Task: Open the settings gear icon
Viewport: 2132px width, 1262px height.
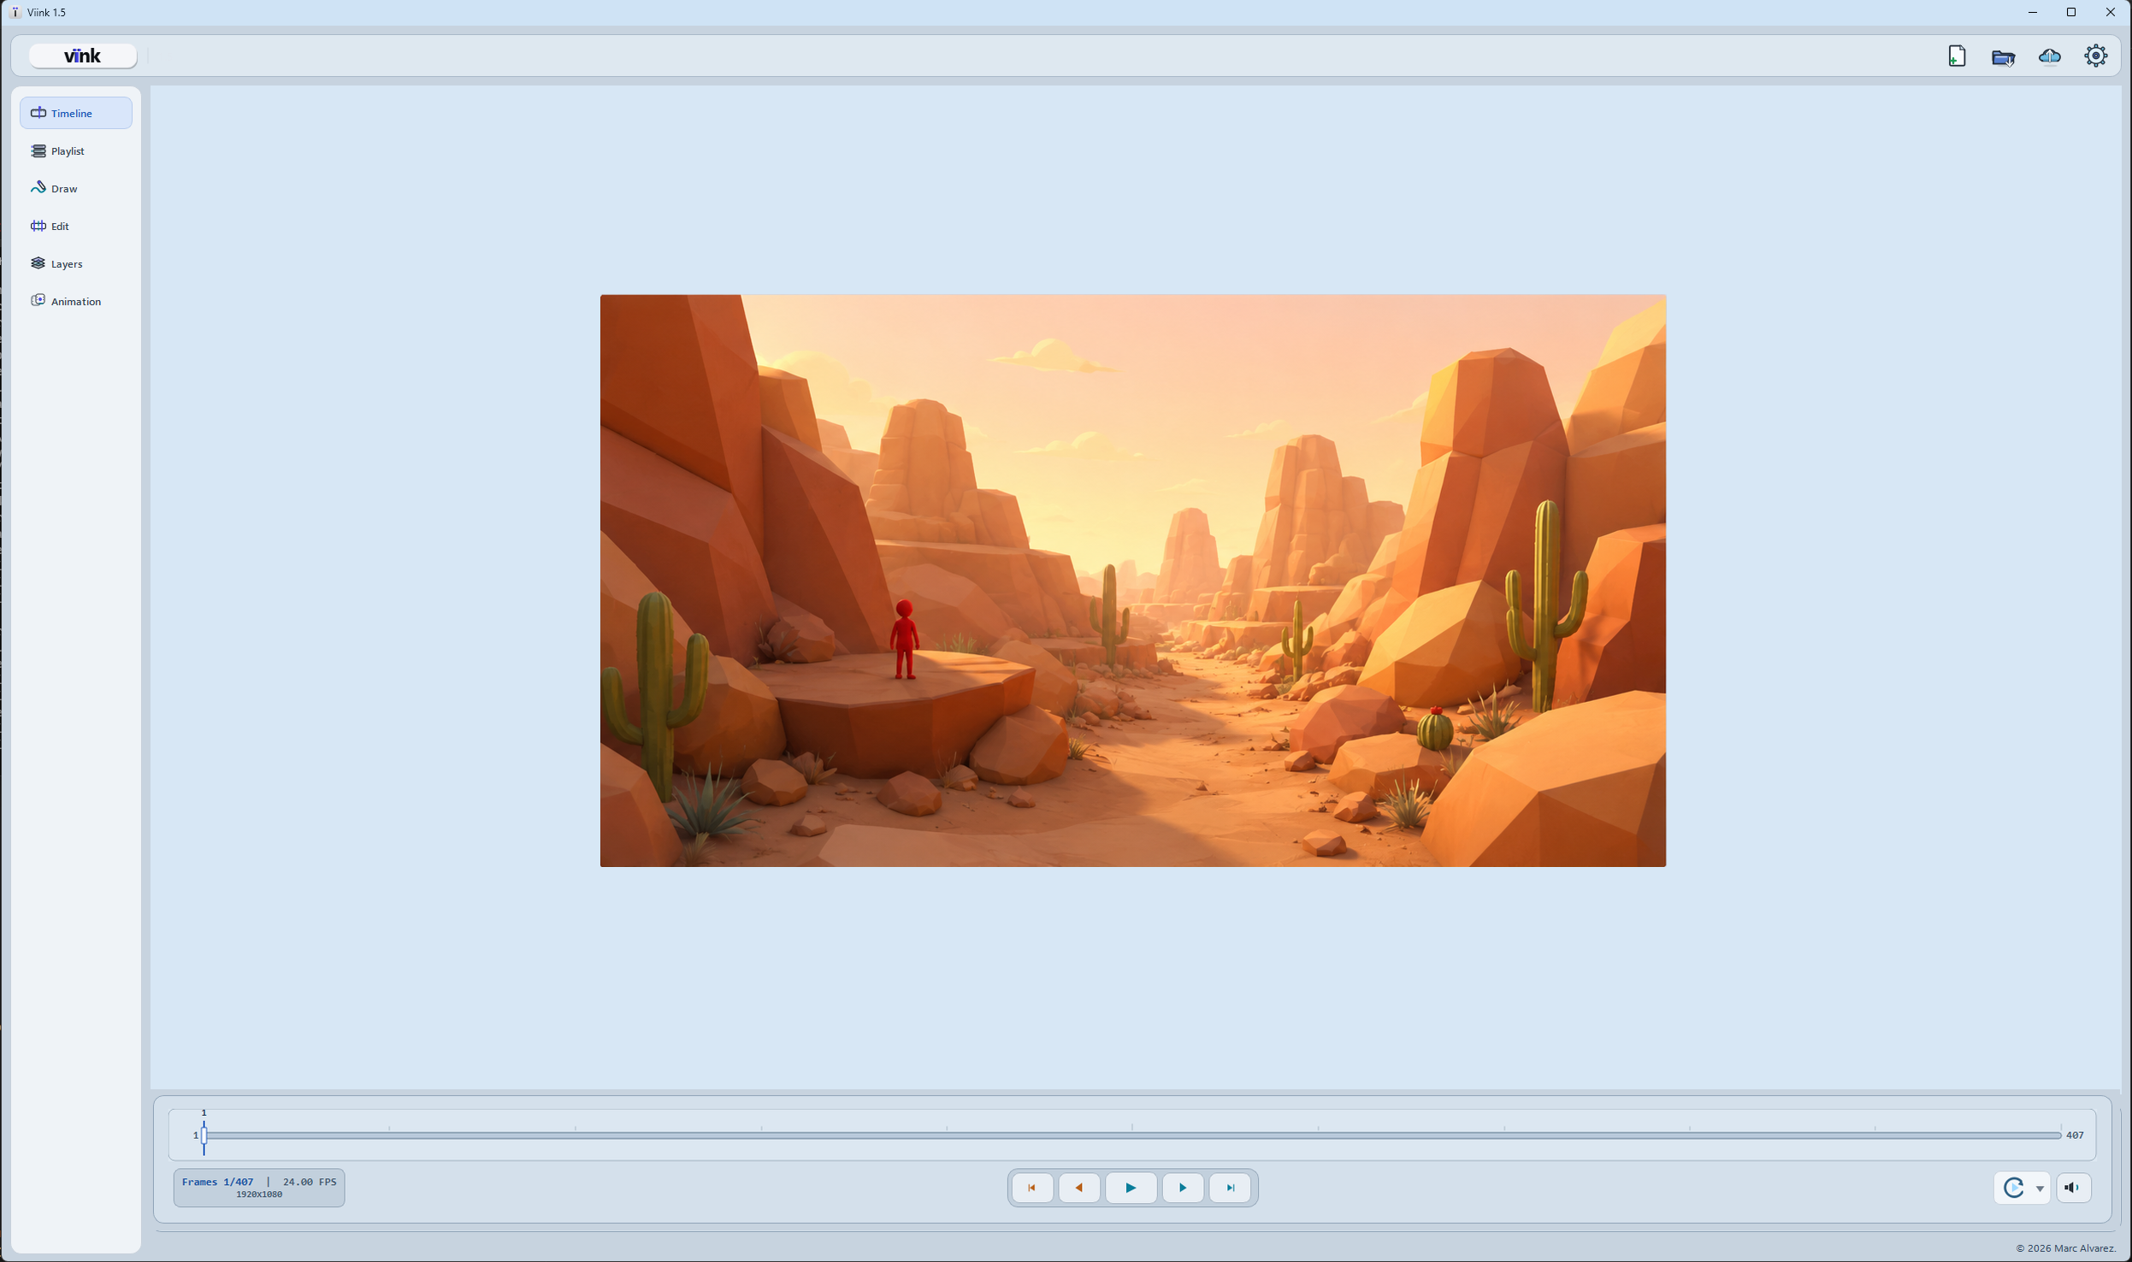Action: 2095,56
